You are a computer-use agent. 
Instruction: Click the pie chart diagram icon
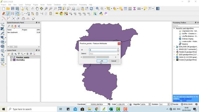[x=61, y=14]
